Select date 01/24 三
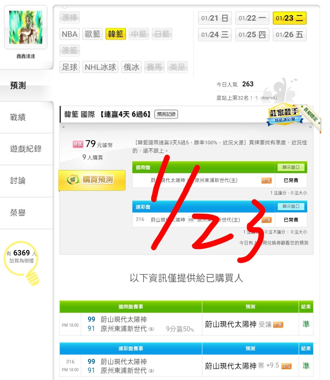 pos(214,34)
